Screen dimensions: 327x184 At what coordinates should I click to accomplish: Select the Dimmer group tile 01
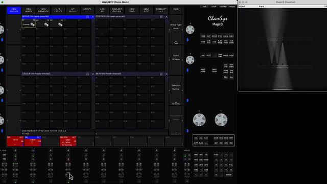coord(29,23)
